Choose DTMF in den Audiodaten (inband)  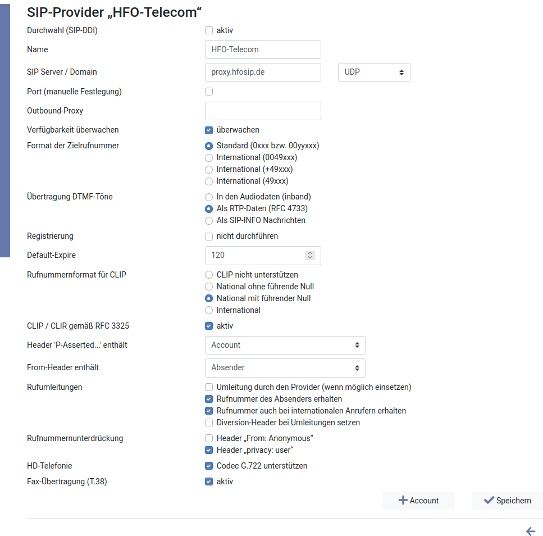point(209,197)
